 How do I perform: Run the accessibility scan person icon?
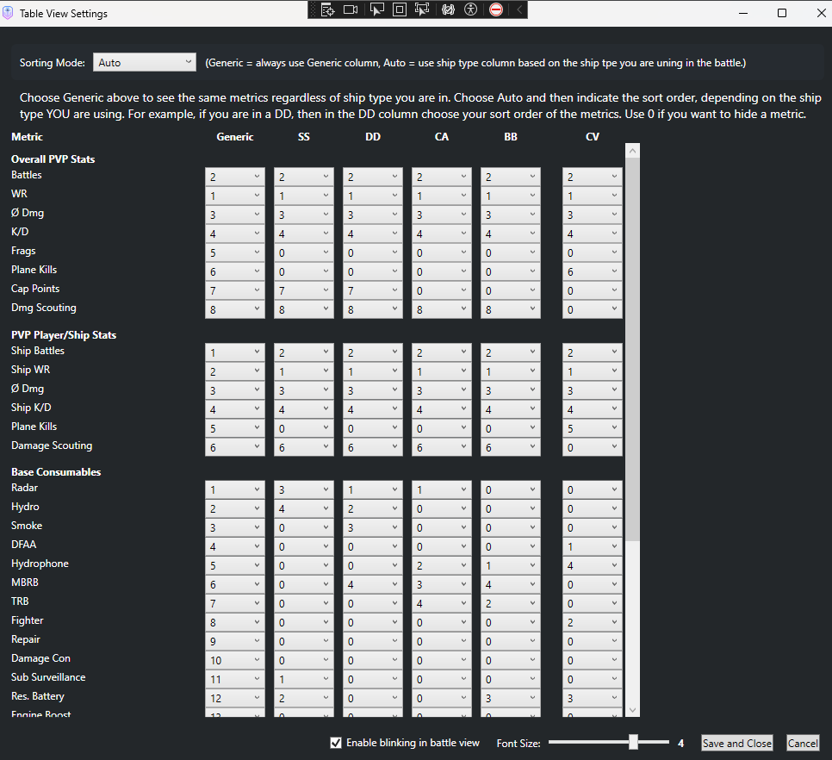point(470,9)
